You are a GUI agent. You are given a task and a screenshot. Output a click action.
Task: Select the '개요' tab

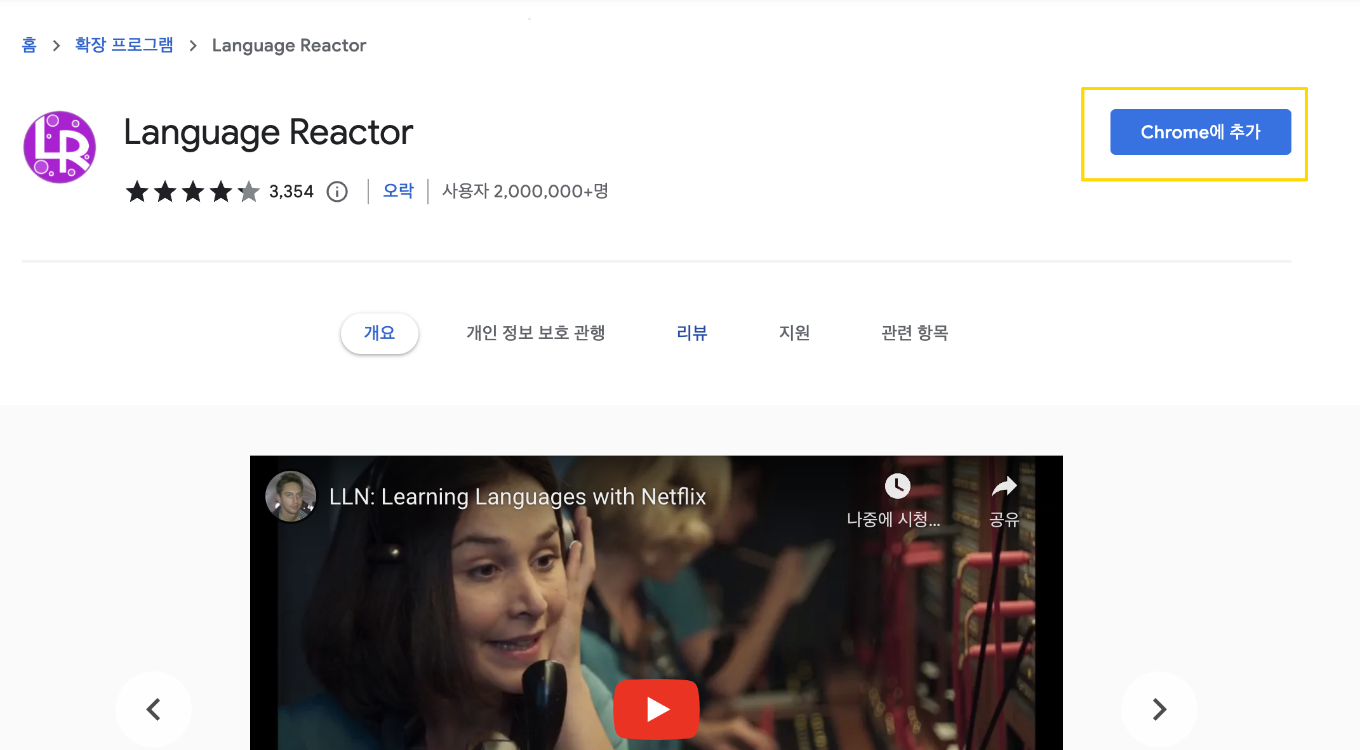[x=380, y=333]
